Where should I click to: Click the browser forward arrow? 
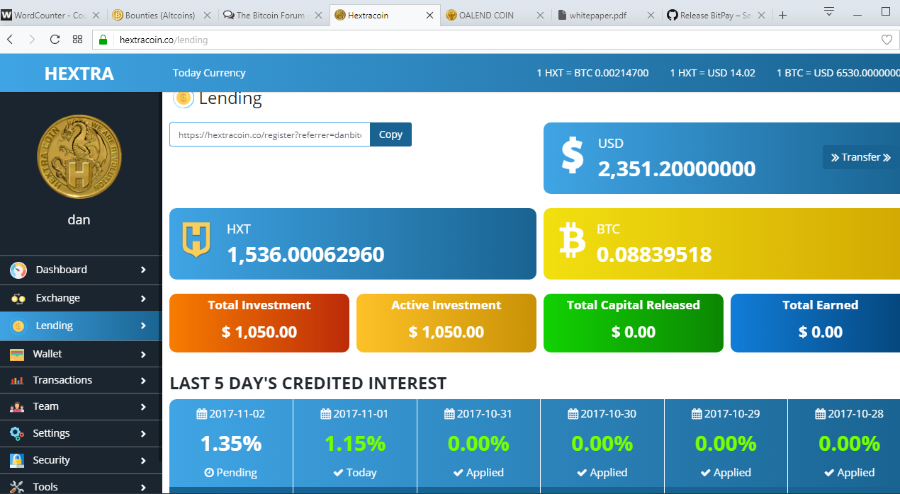(x=31, y=40)
